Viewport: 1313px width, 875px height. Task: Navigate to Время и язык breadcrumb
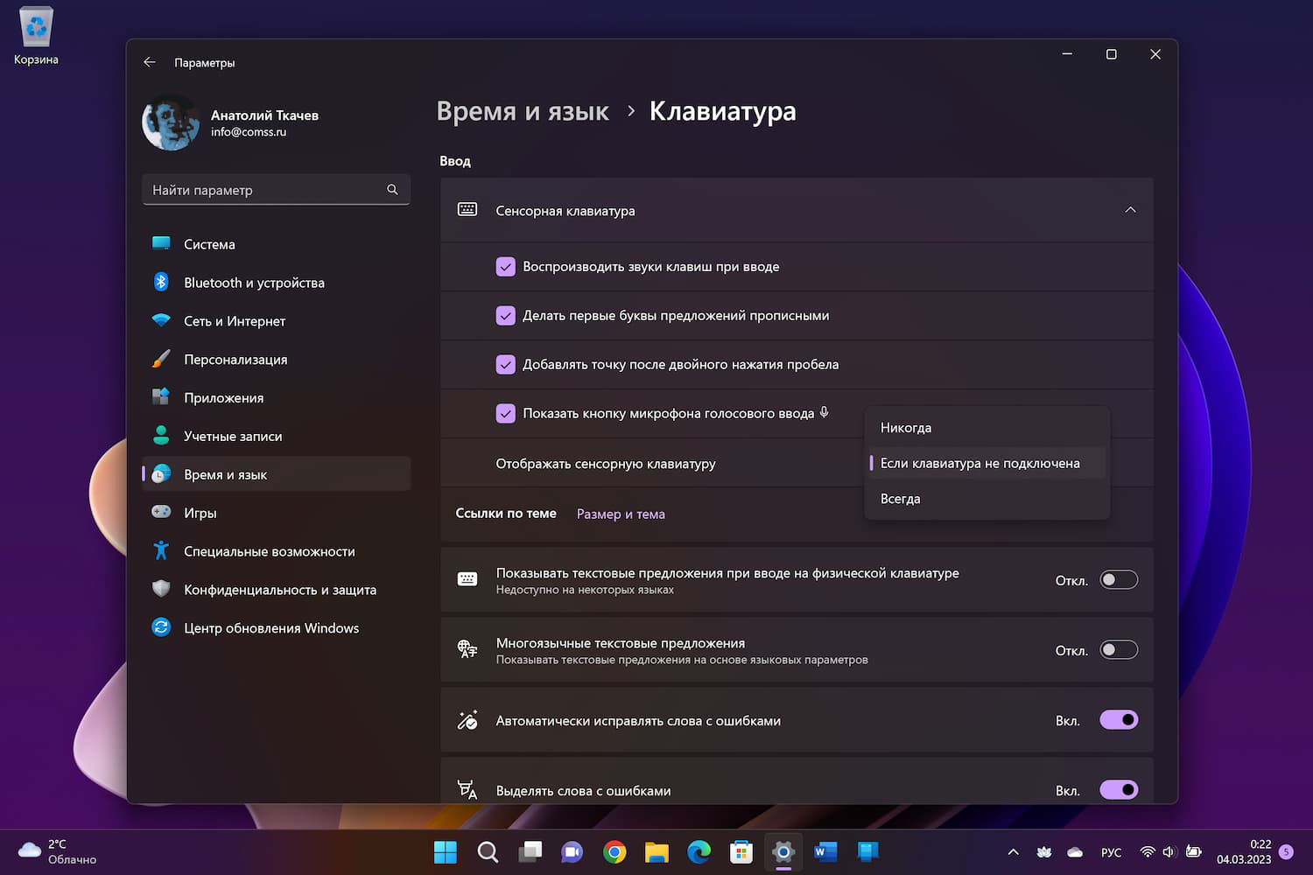(523, 112)
